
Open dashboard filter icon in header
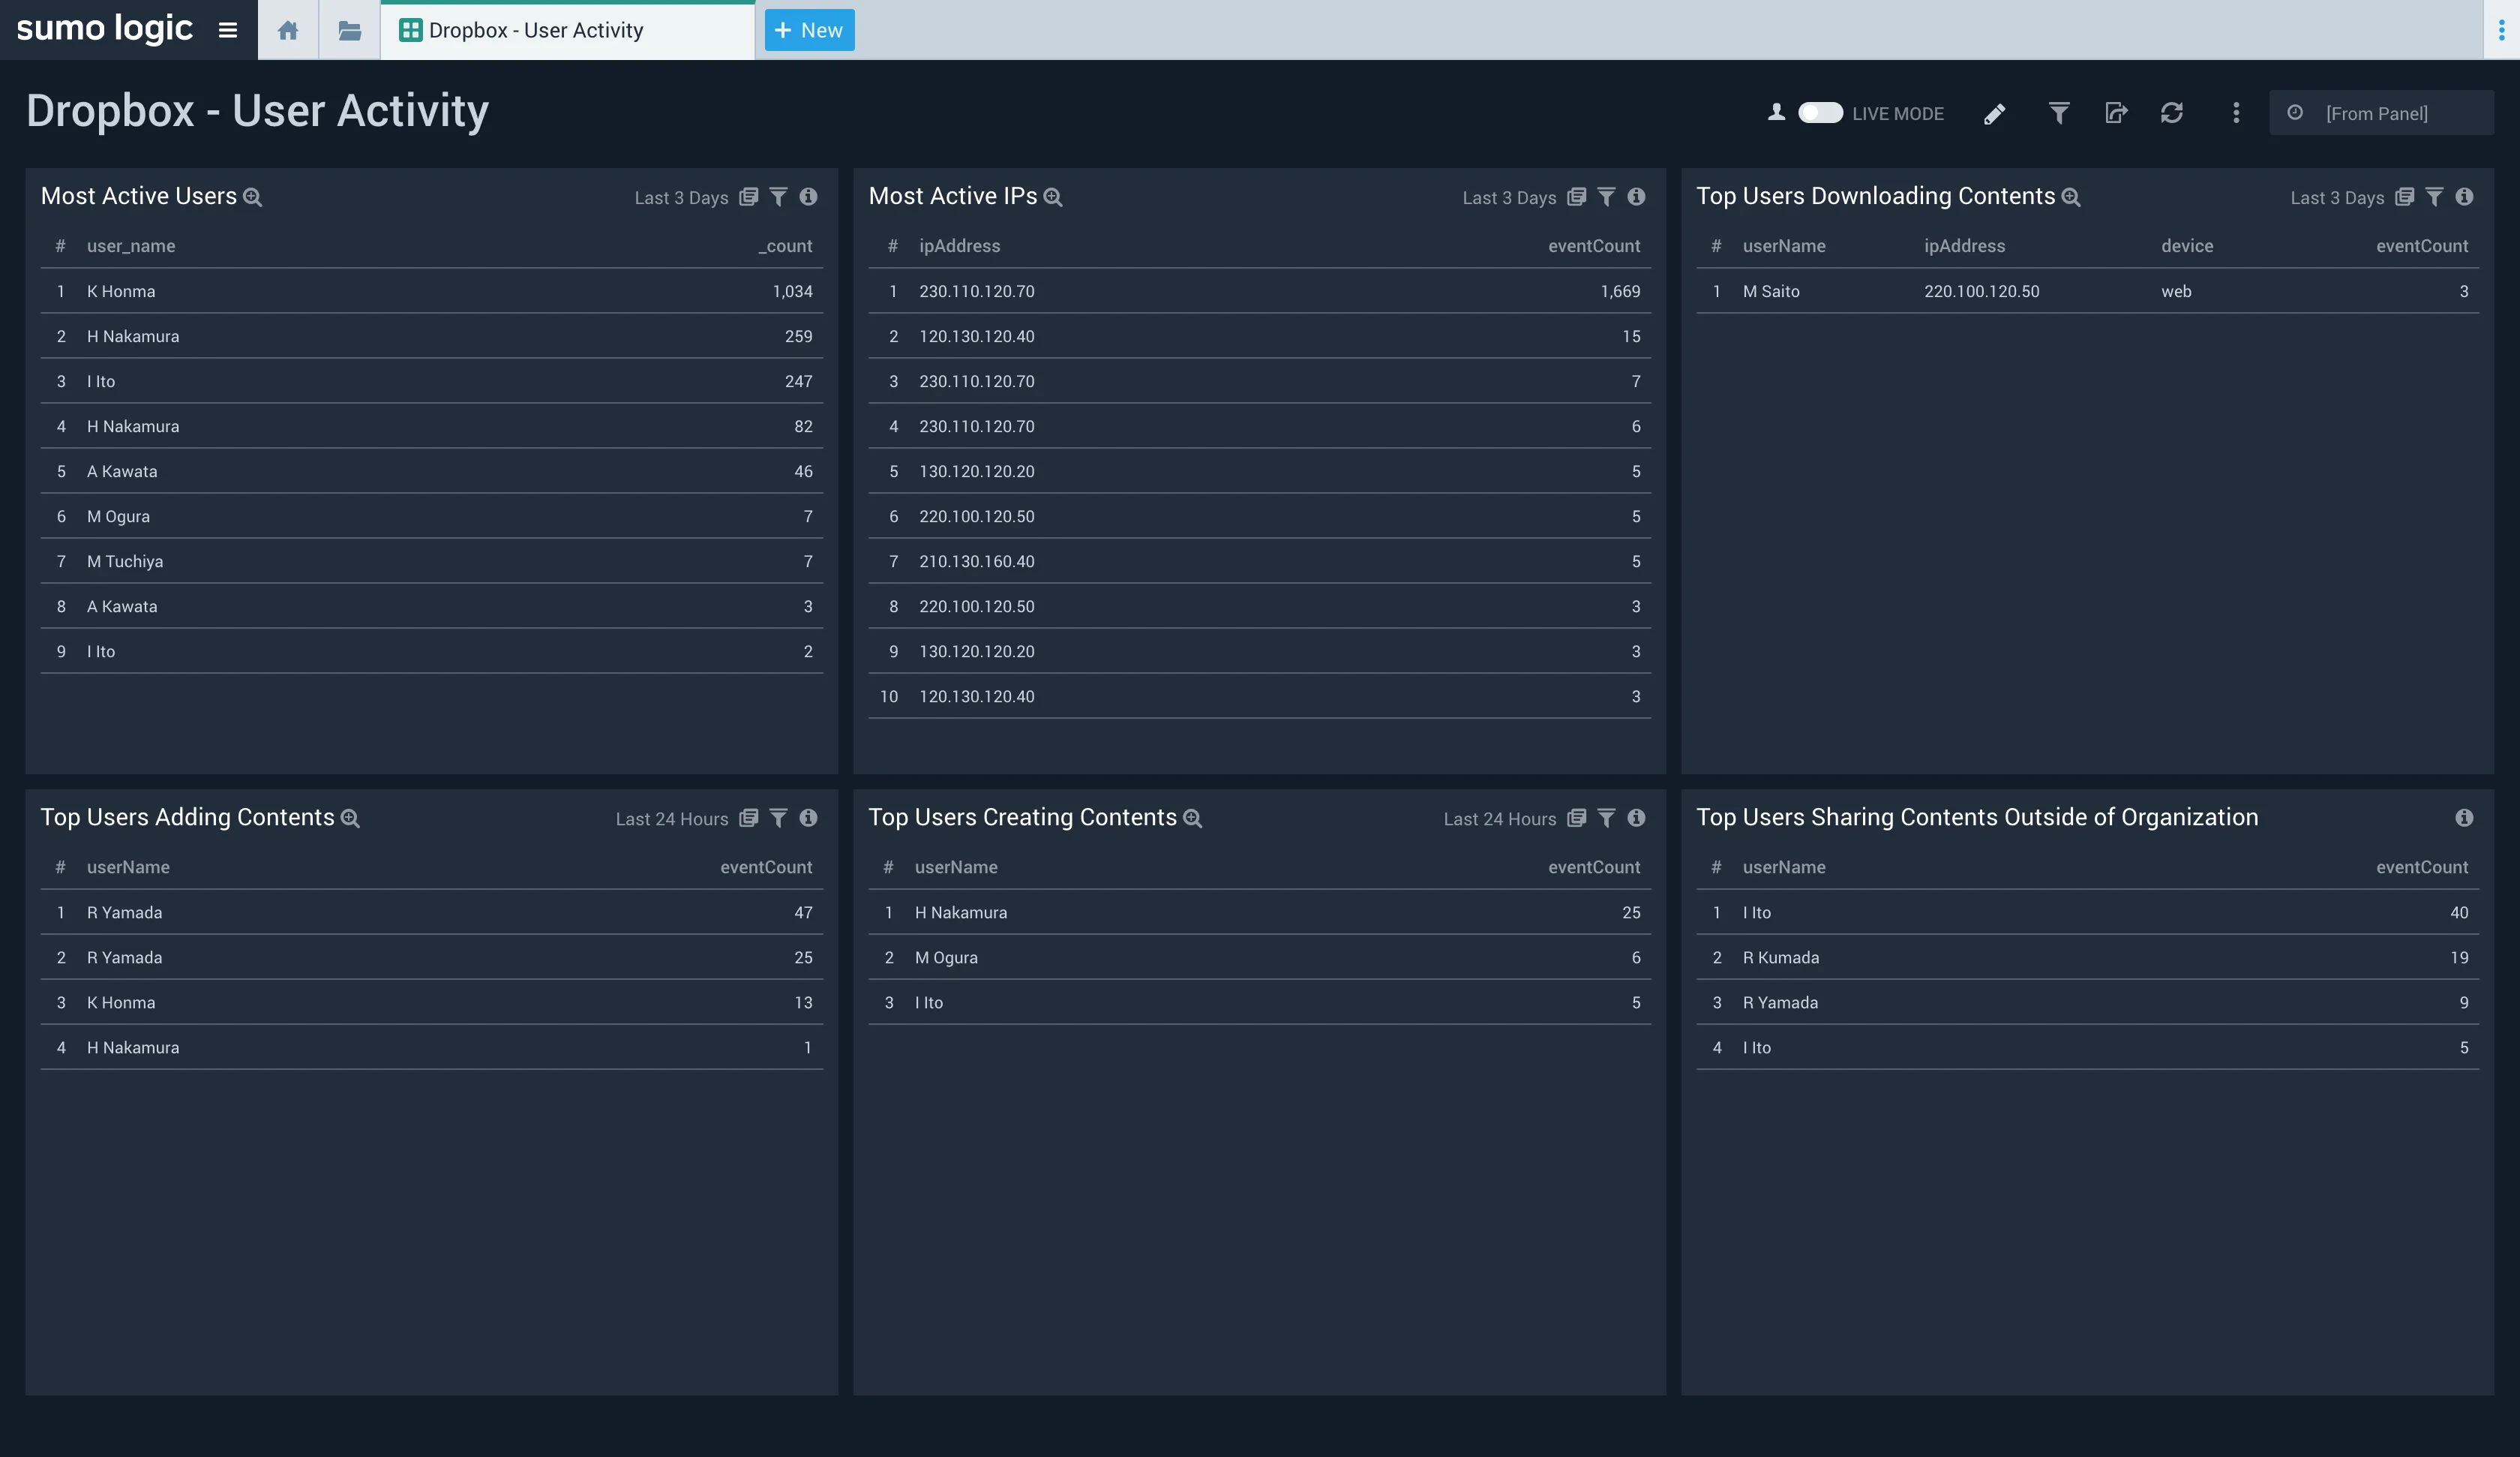tap(2059, 113)
